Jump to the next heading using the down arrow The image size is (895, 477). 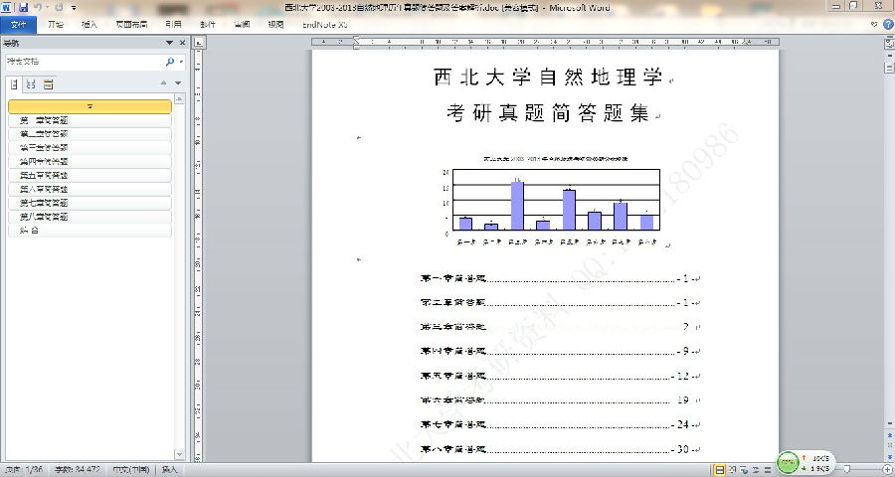tap(178, 83)
